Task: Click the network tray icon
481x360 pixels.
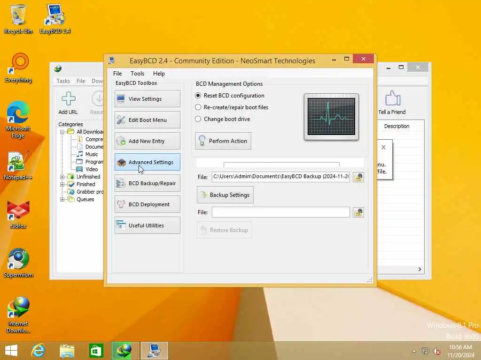Action: coord(425,351)
